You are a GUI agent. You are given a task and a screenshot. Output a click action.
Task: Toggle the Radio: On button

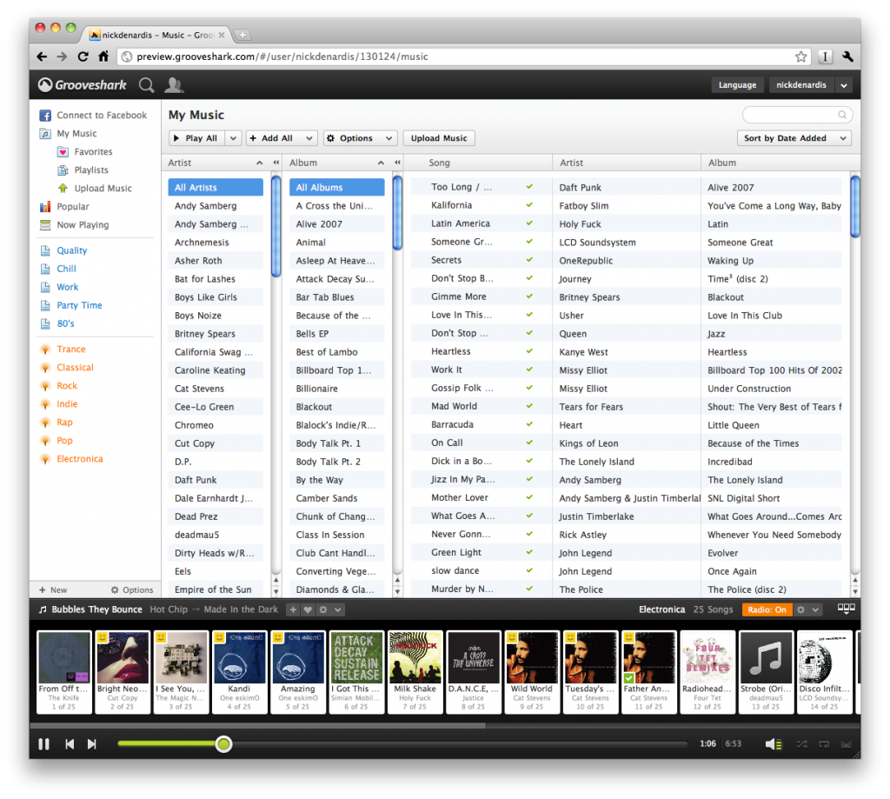767,609
